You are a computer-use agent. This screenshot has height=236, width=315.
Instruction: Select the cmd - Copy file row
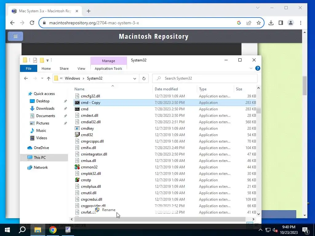(x=165, y=103)
